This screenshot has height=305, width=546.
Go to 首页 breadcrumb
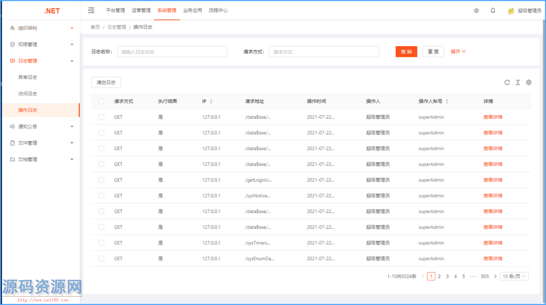click(95, 27)
